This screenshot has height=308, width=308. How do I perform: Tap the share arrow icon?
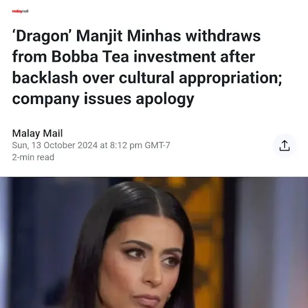click(x=284, y=146)
